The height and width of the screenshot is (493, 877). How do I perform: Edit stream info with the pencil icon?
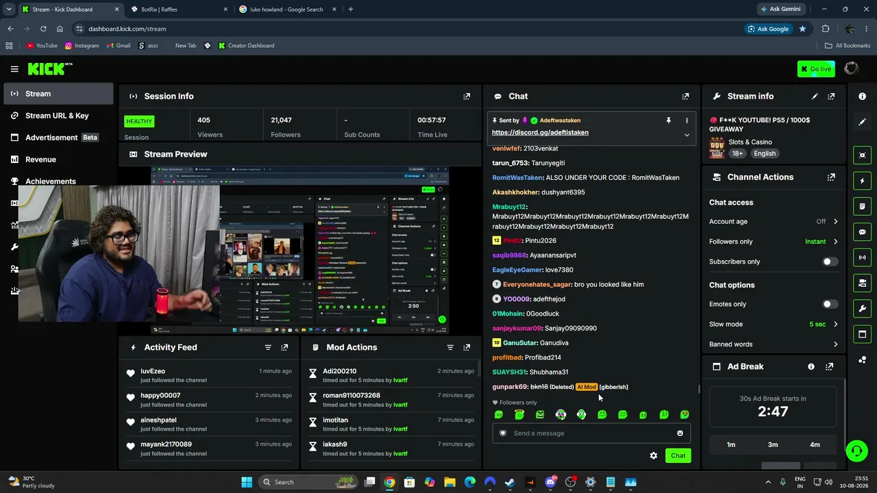point(815,97)
